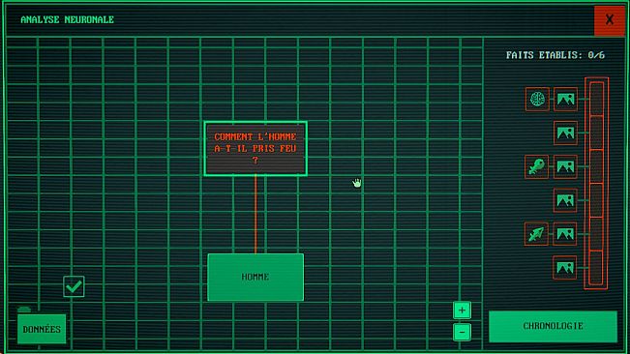Viewport: 630px width, 354px height.
Task: Open the Données folder button
Action: [x=42, y=329]
